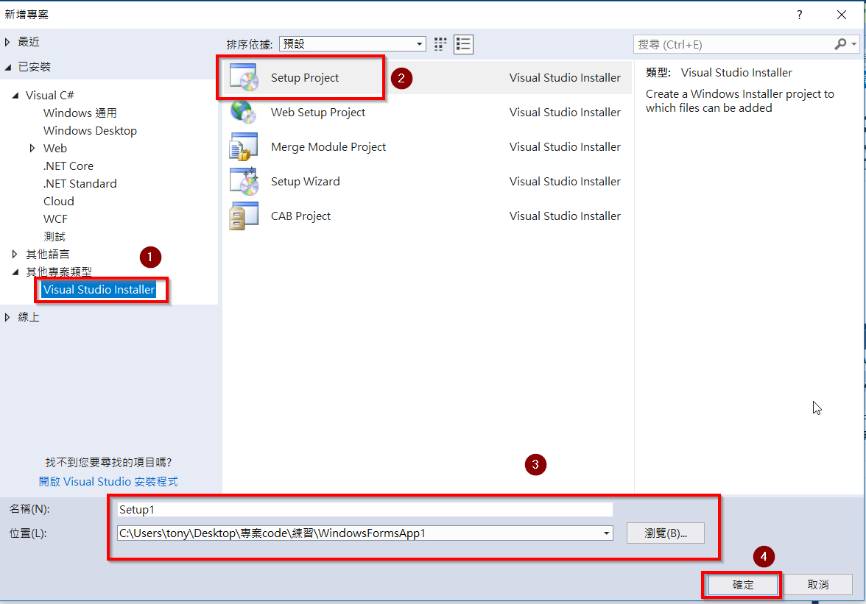This screenshot has width=866, height=604.
Task: Open the sort-by 預設 dropdown
Action: [352, 44]
